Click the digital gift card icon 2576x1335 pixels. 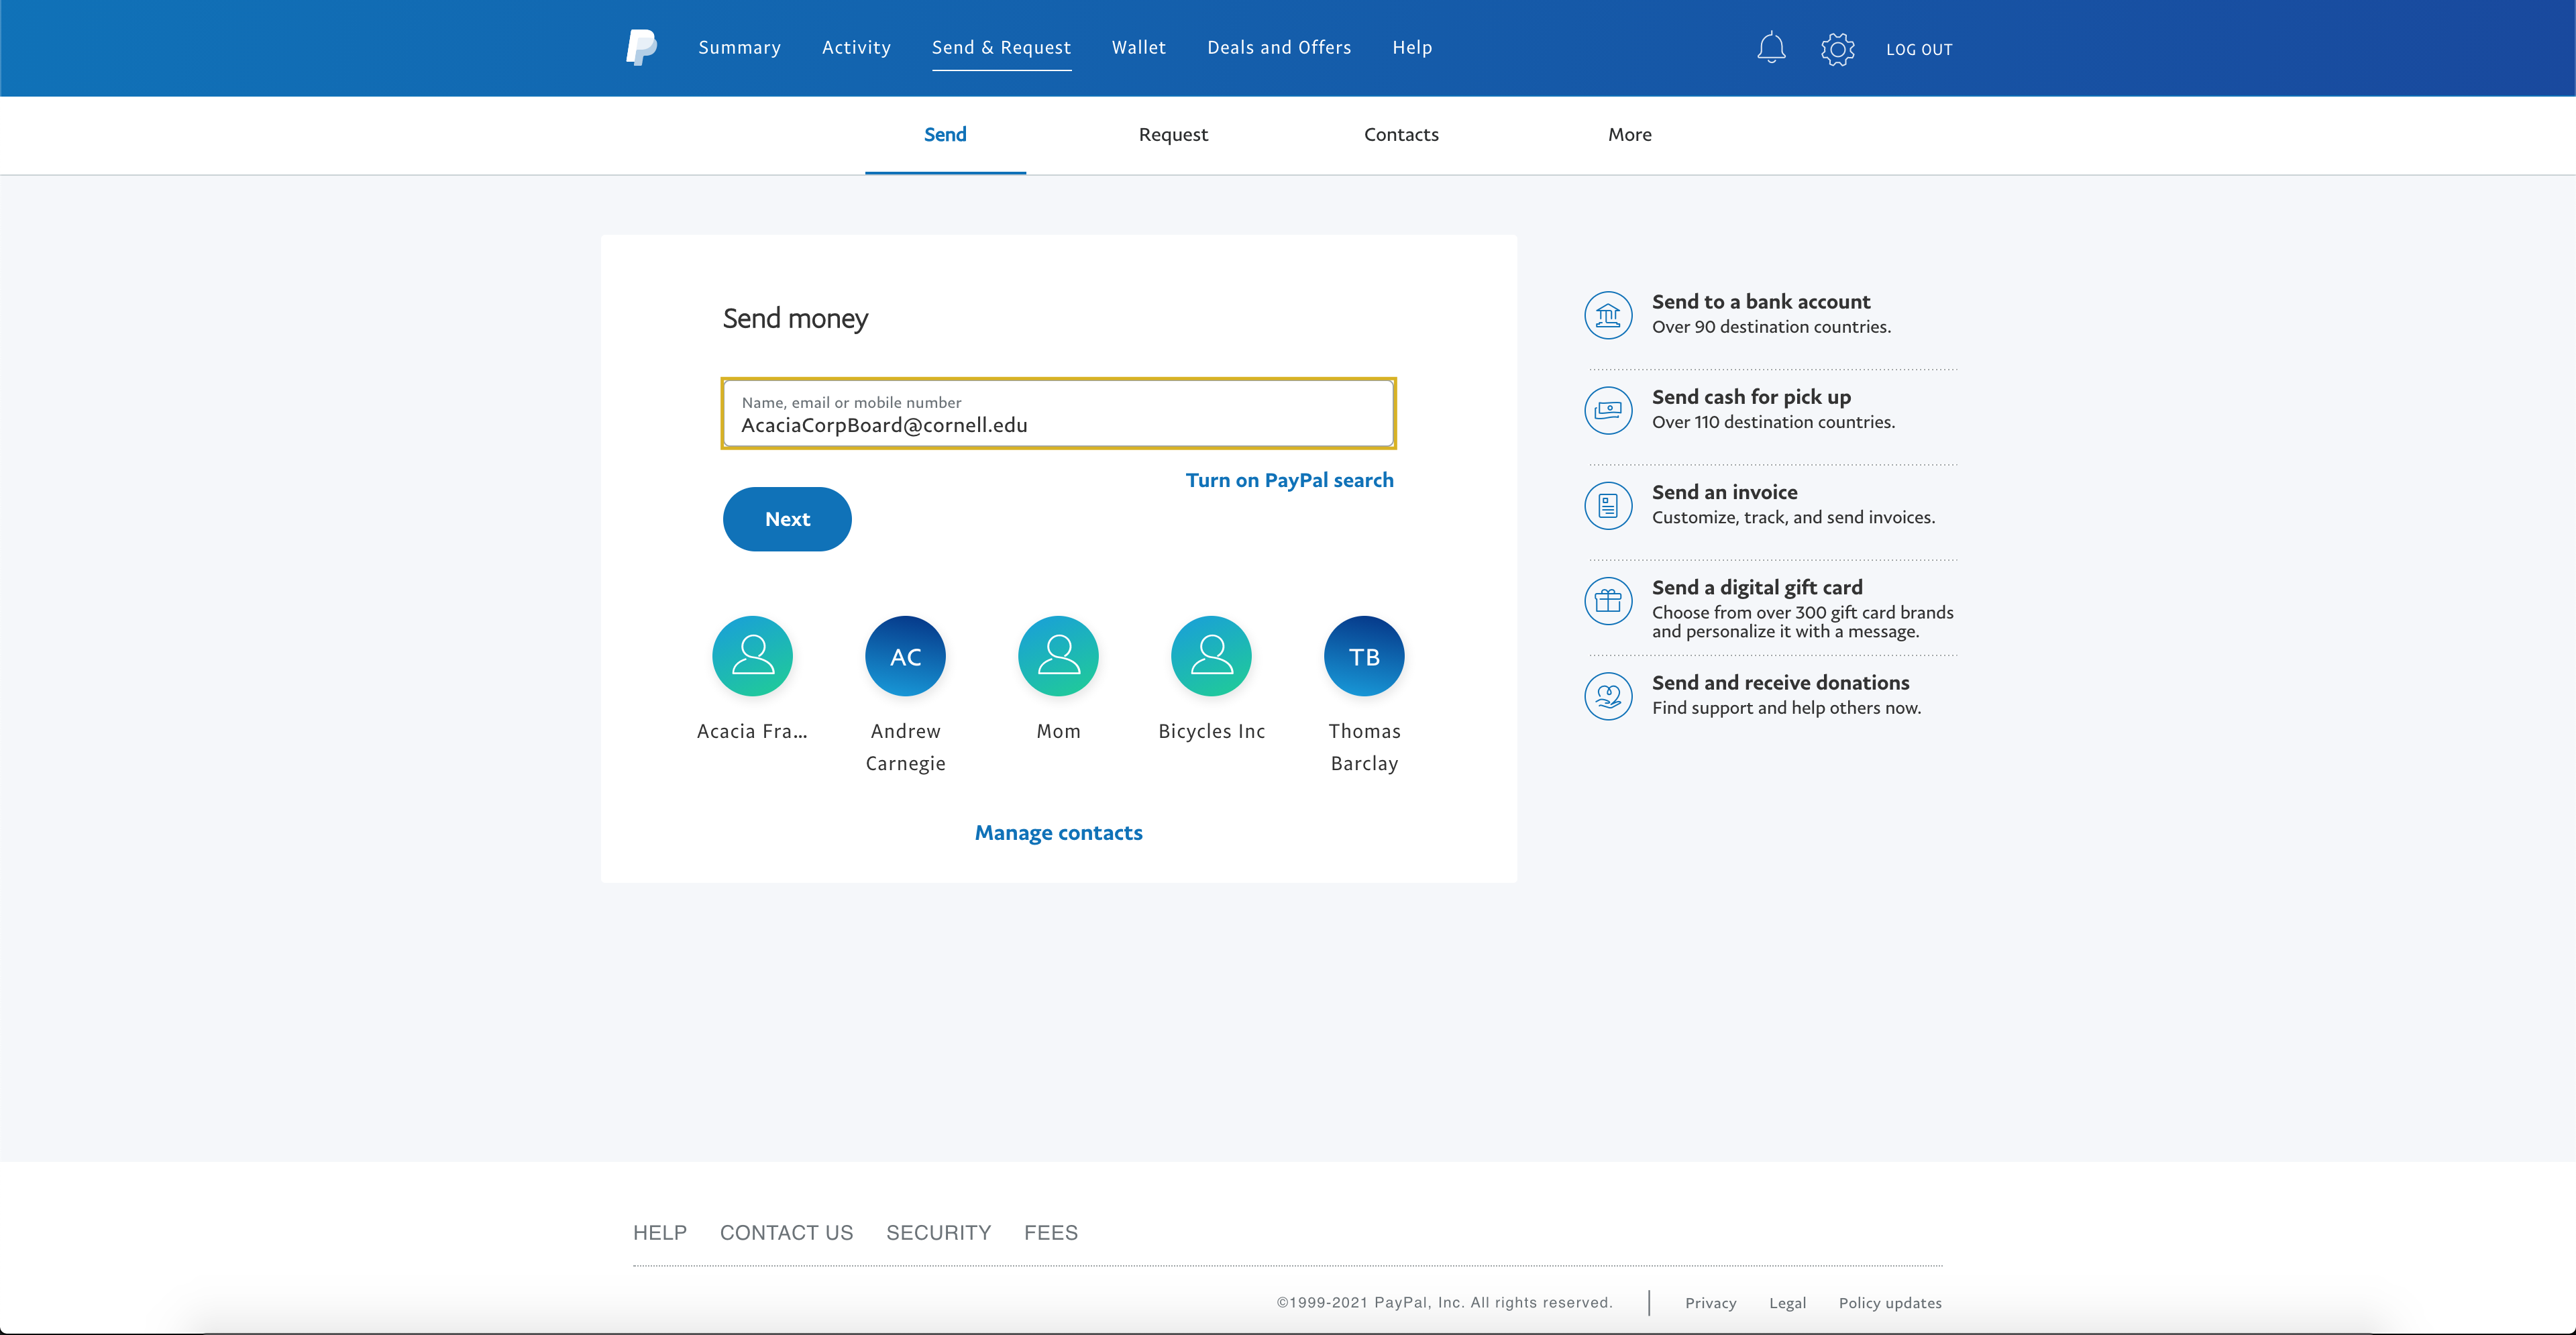click(1608, 601)
